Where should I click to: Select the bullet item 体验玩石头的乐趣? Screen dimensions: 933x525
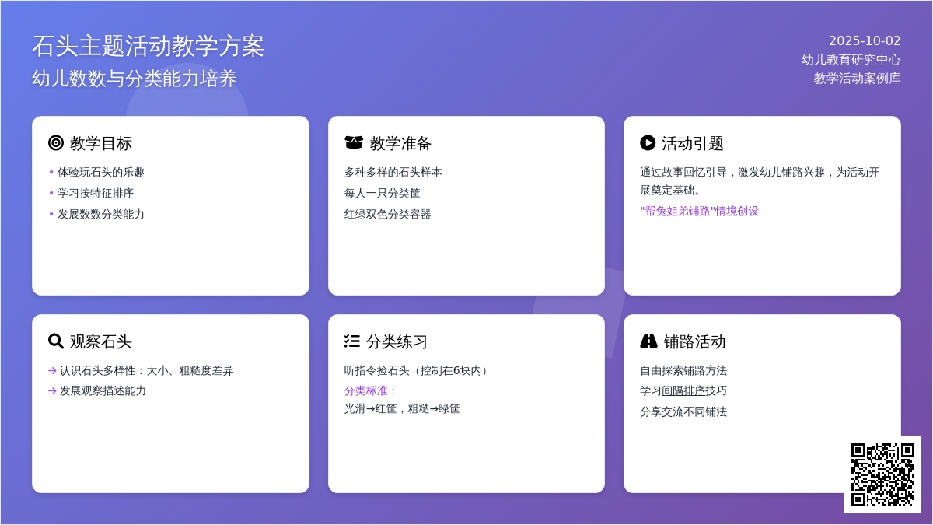101,173
